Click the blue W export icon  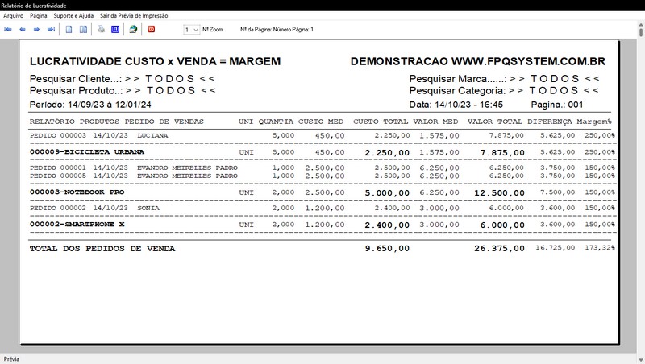[115, 29]
